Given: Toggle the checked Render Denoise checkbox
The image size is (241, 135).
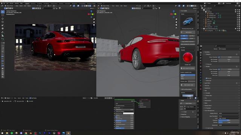Looking at the screenshot, I should pos(206,78).
